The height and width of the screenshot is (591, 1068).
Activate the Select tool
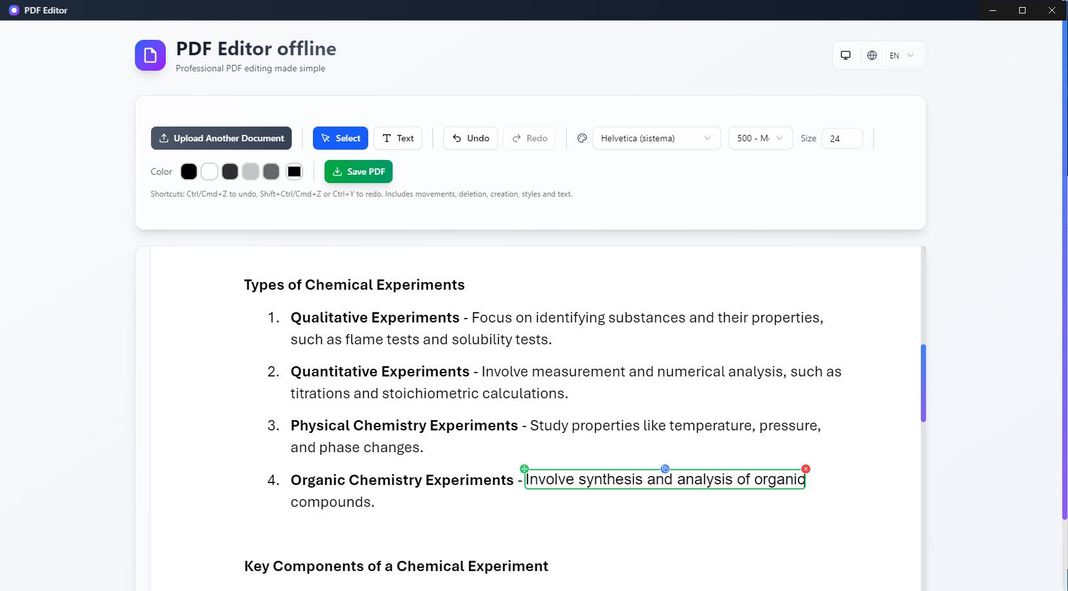[x=341, y=138]
